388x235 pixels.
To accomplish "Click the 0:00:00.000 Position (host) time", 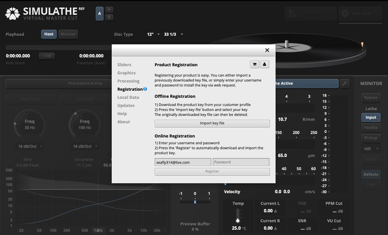I will (91, 56).
